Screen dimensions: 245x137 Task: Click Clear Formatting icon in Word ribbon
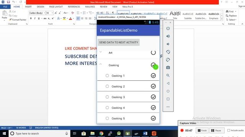[72, 13]
